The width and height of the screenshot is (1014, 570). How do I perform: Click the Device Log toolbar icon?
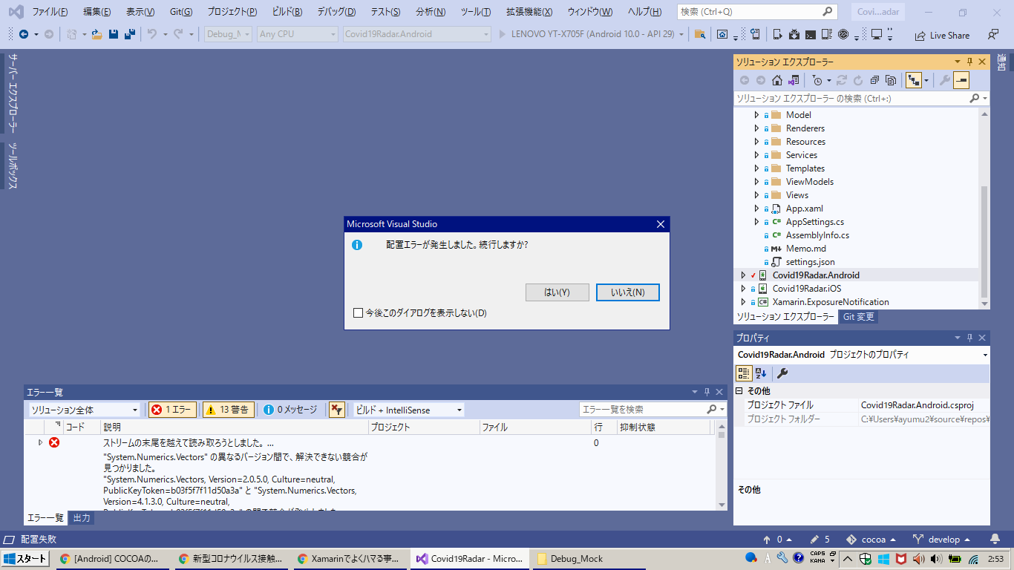(x=825, y=34)
